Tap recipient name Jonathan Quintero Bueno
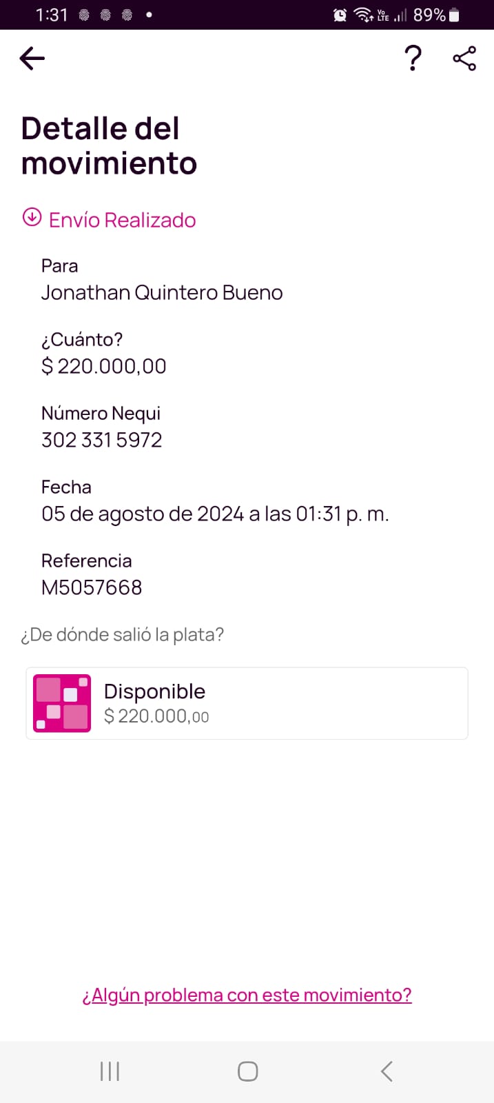 [162, 293]
